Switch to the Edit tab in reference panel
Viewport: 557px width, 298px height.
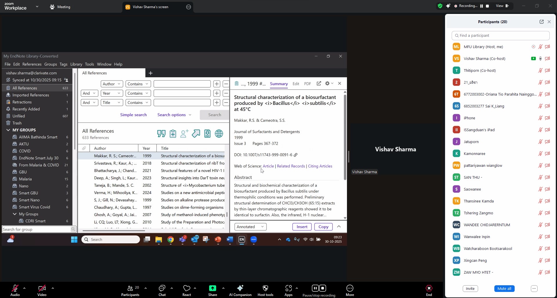(296, 84)
